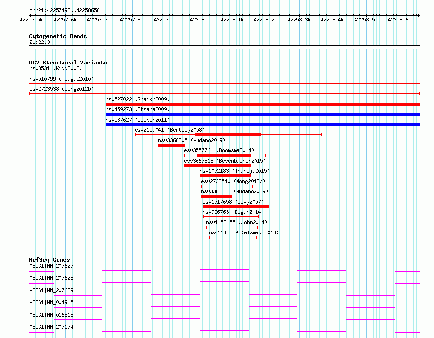Click the nsv3366368 red variant bar

click(217, 196)
